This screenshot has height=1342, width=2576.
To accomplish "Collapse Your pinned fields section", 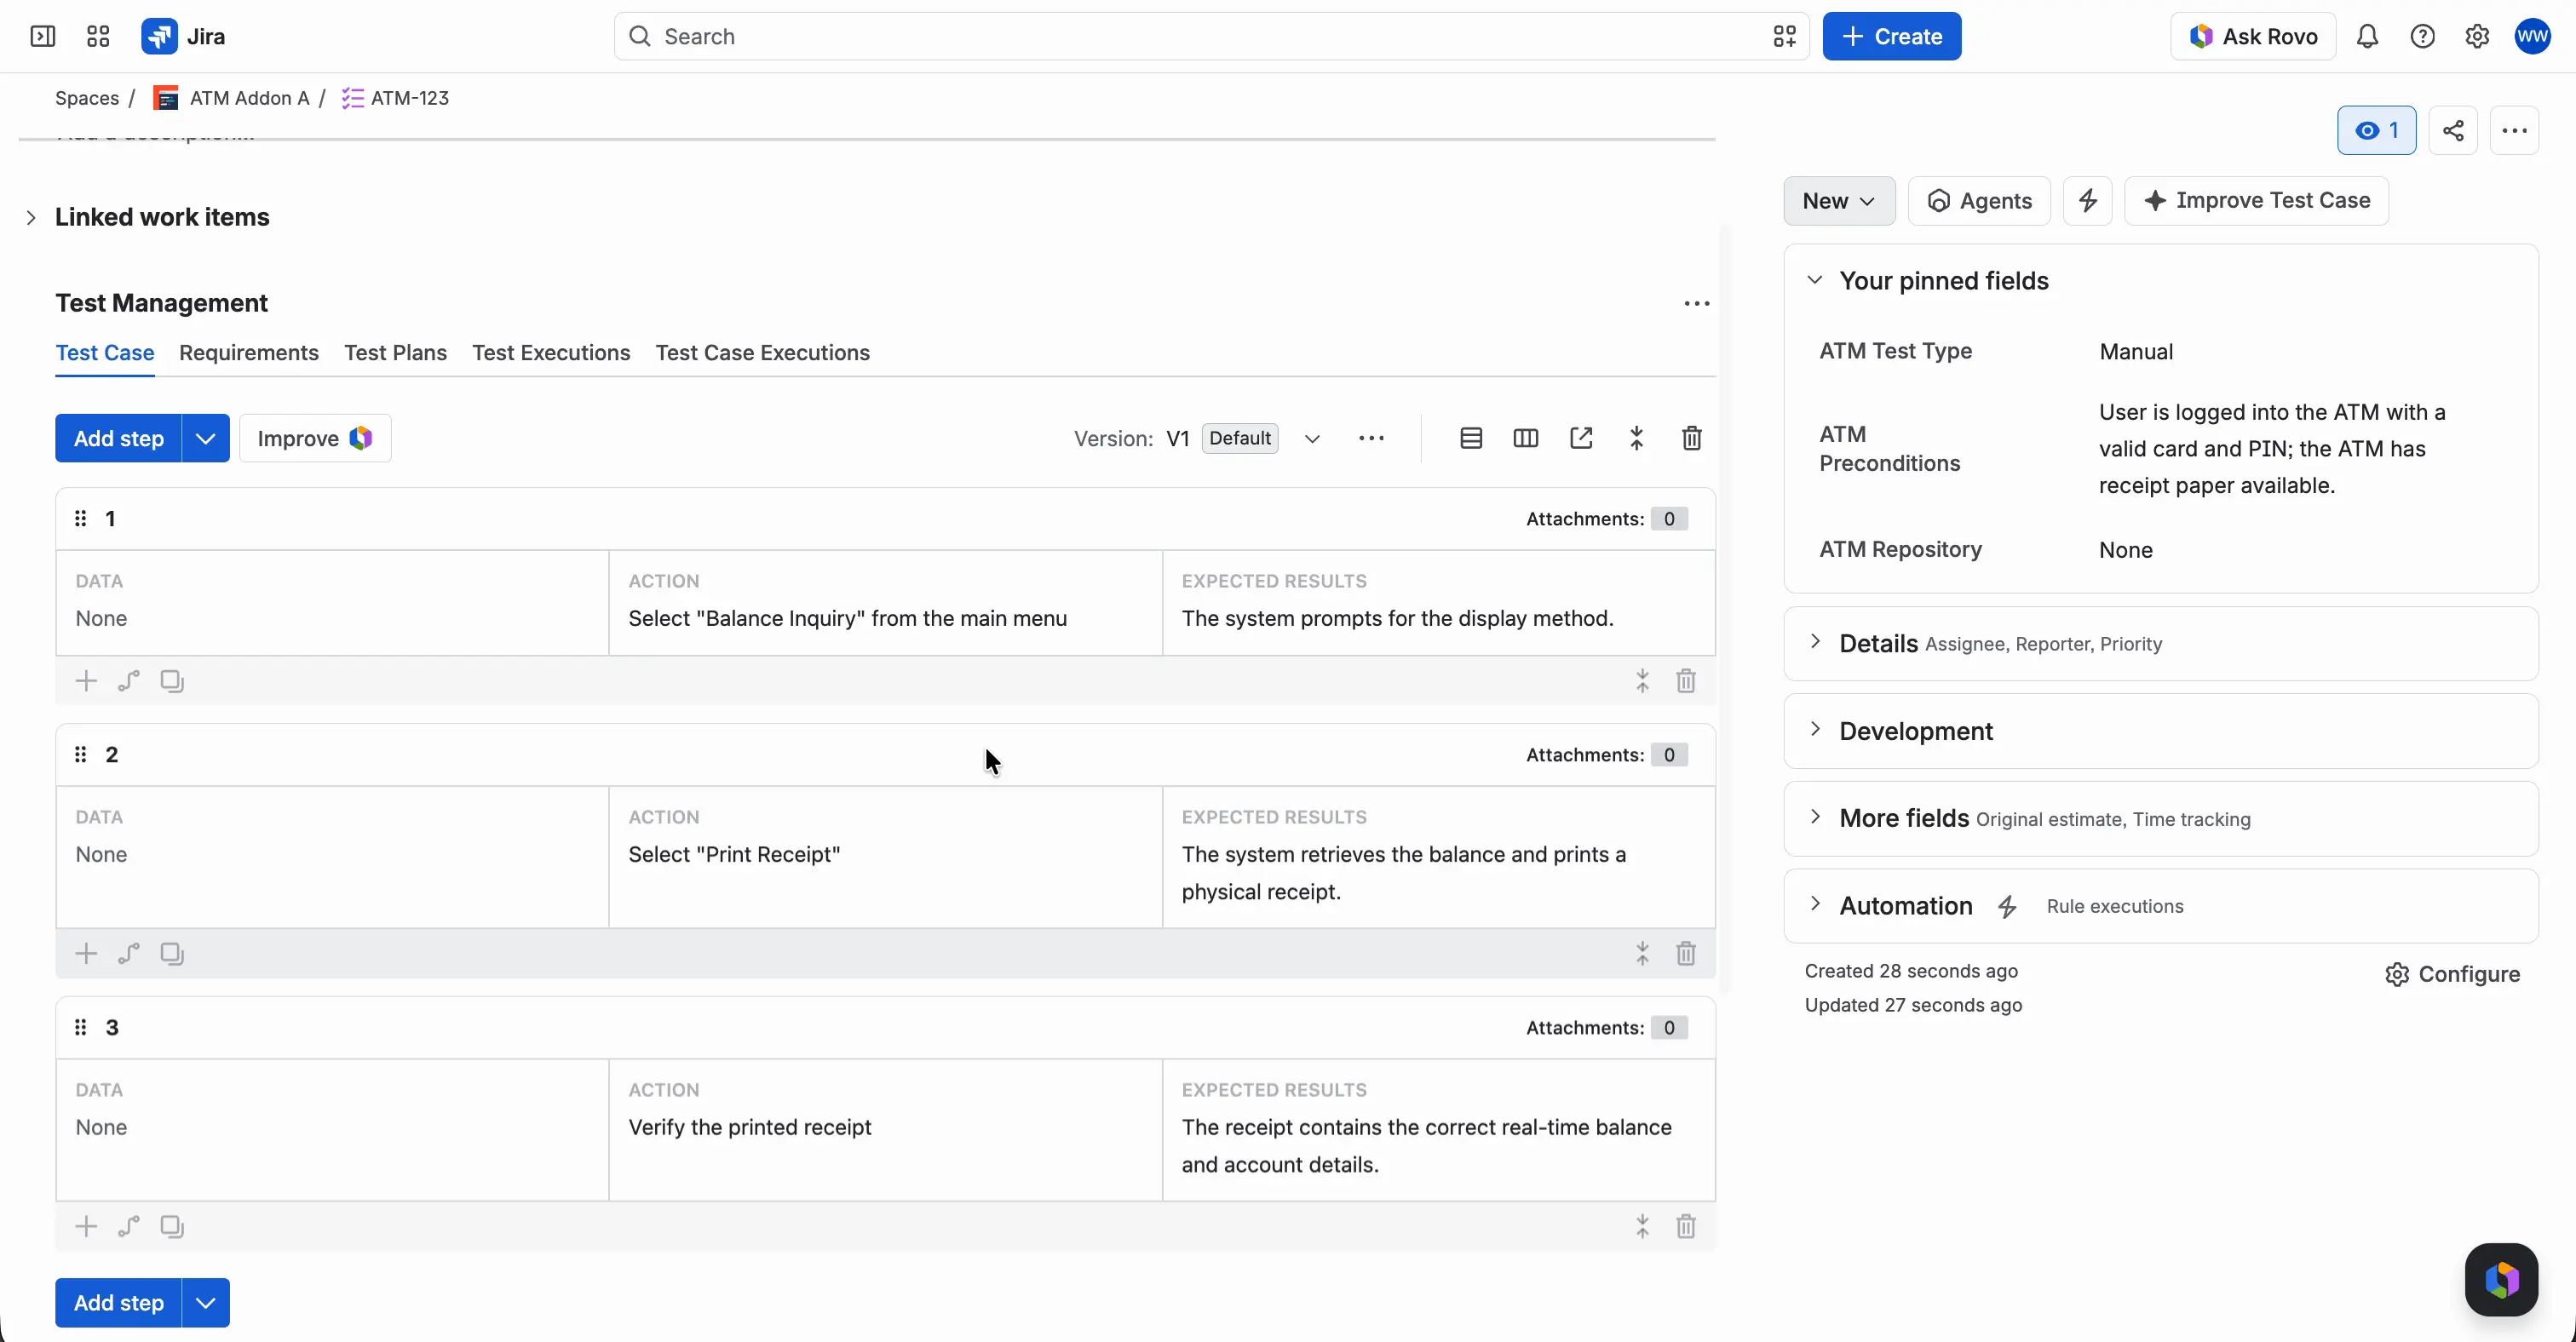I will point(1815,281).
